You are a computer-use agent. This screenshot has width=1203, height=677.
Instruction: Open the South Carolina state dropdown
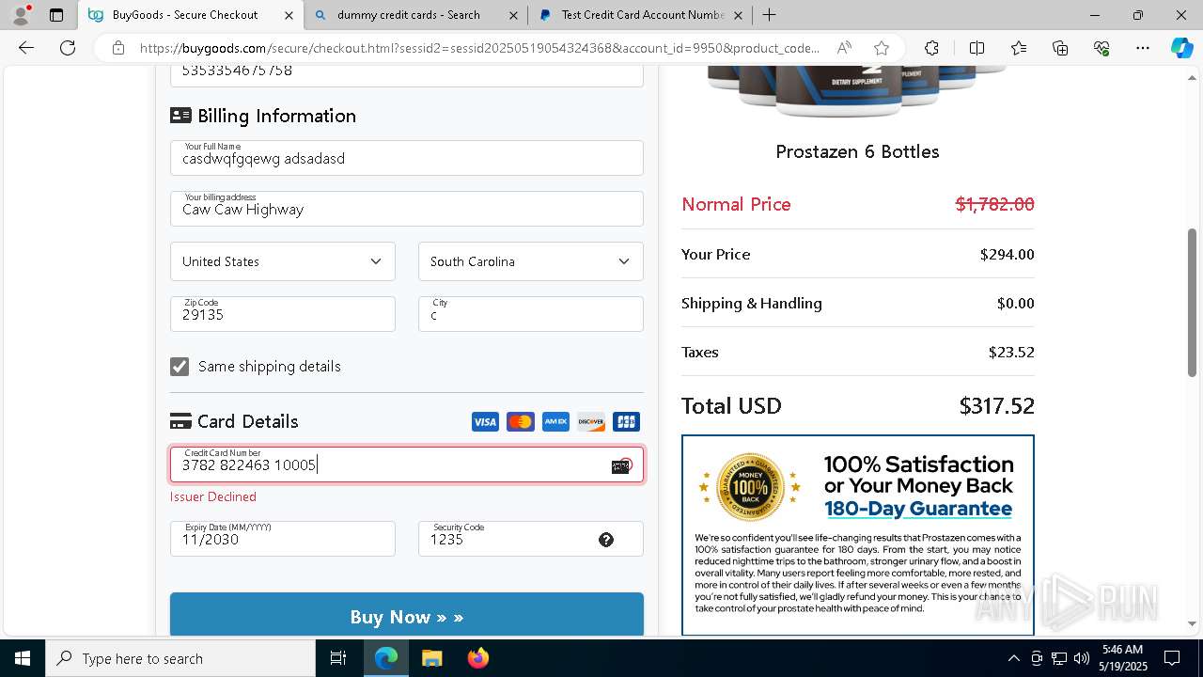[x=531, y=261]
